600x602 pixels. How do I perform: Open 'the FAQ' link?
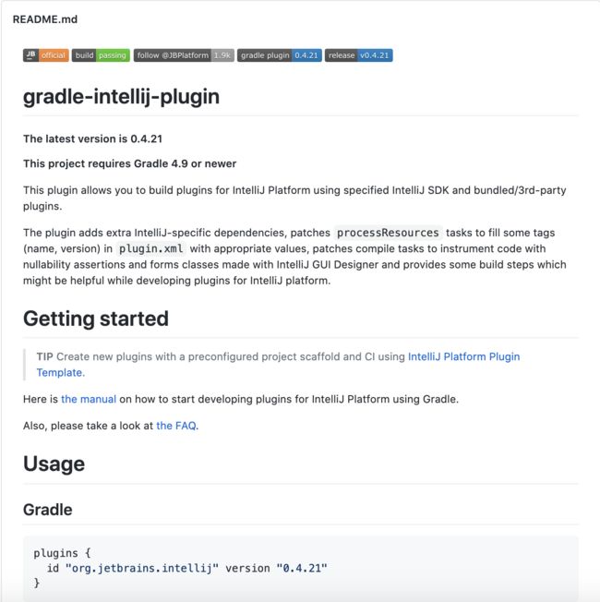[x=176, y=426]
